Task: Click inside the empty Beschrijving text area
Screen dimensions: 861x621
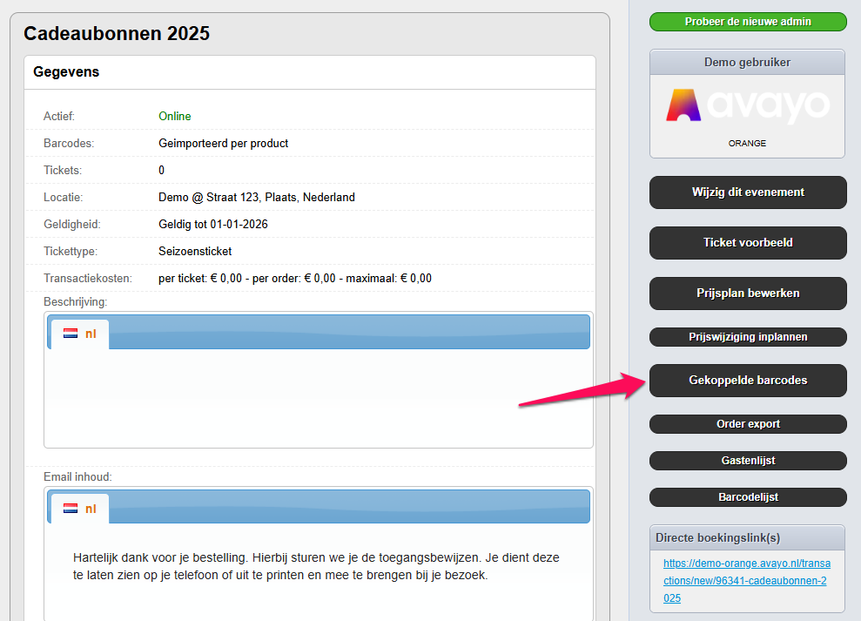Action: 319,397
